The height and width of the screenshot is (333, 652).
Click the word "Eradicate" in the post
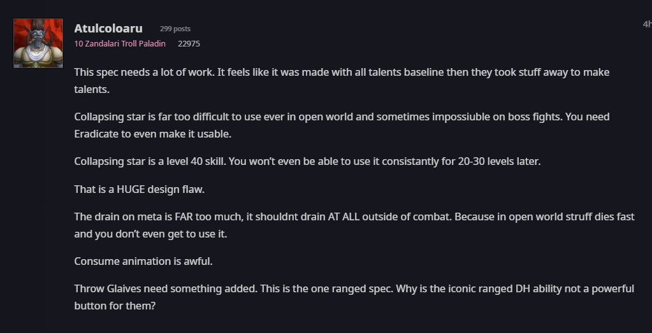(x=98, y=134)
